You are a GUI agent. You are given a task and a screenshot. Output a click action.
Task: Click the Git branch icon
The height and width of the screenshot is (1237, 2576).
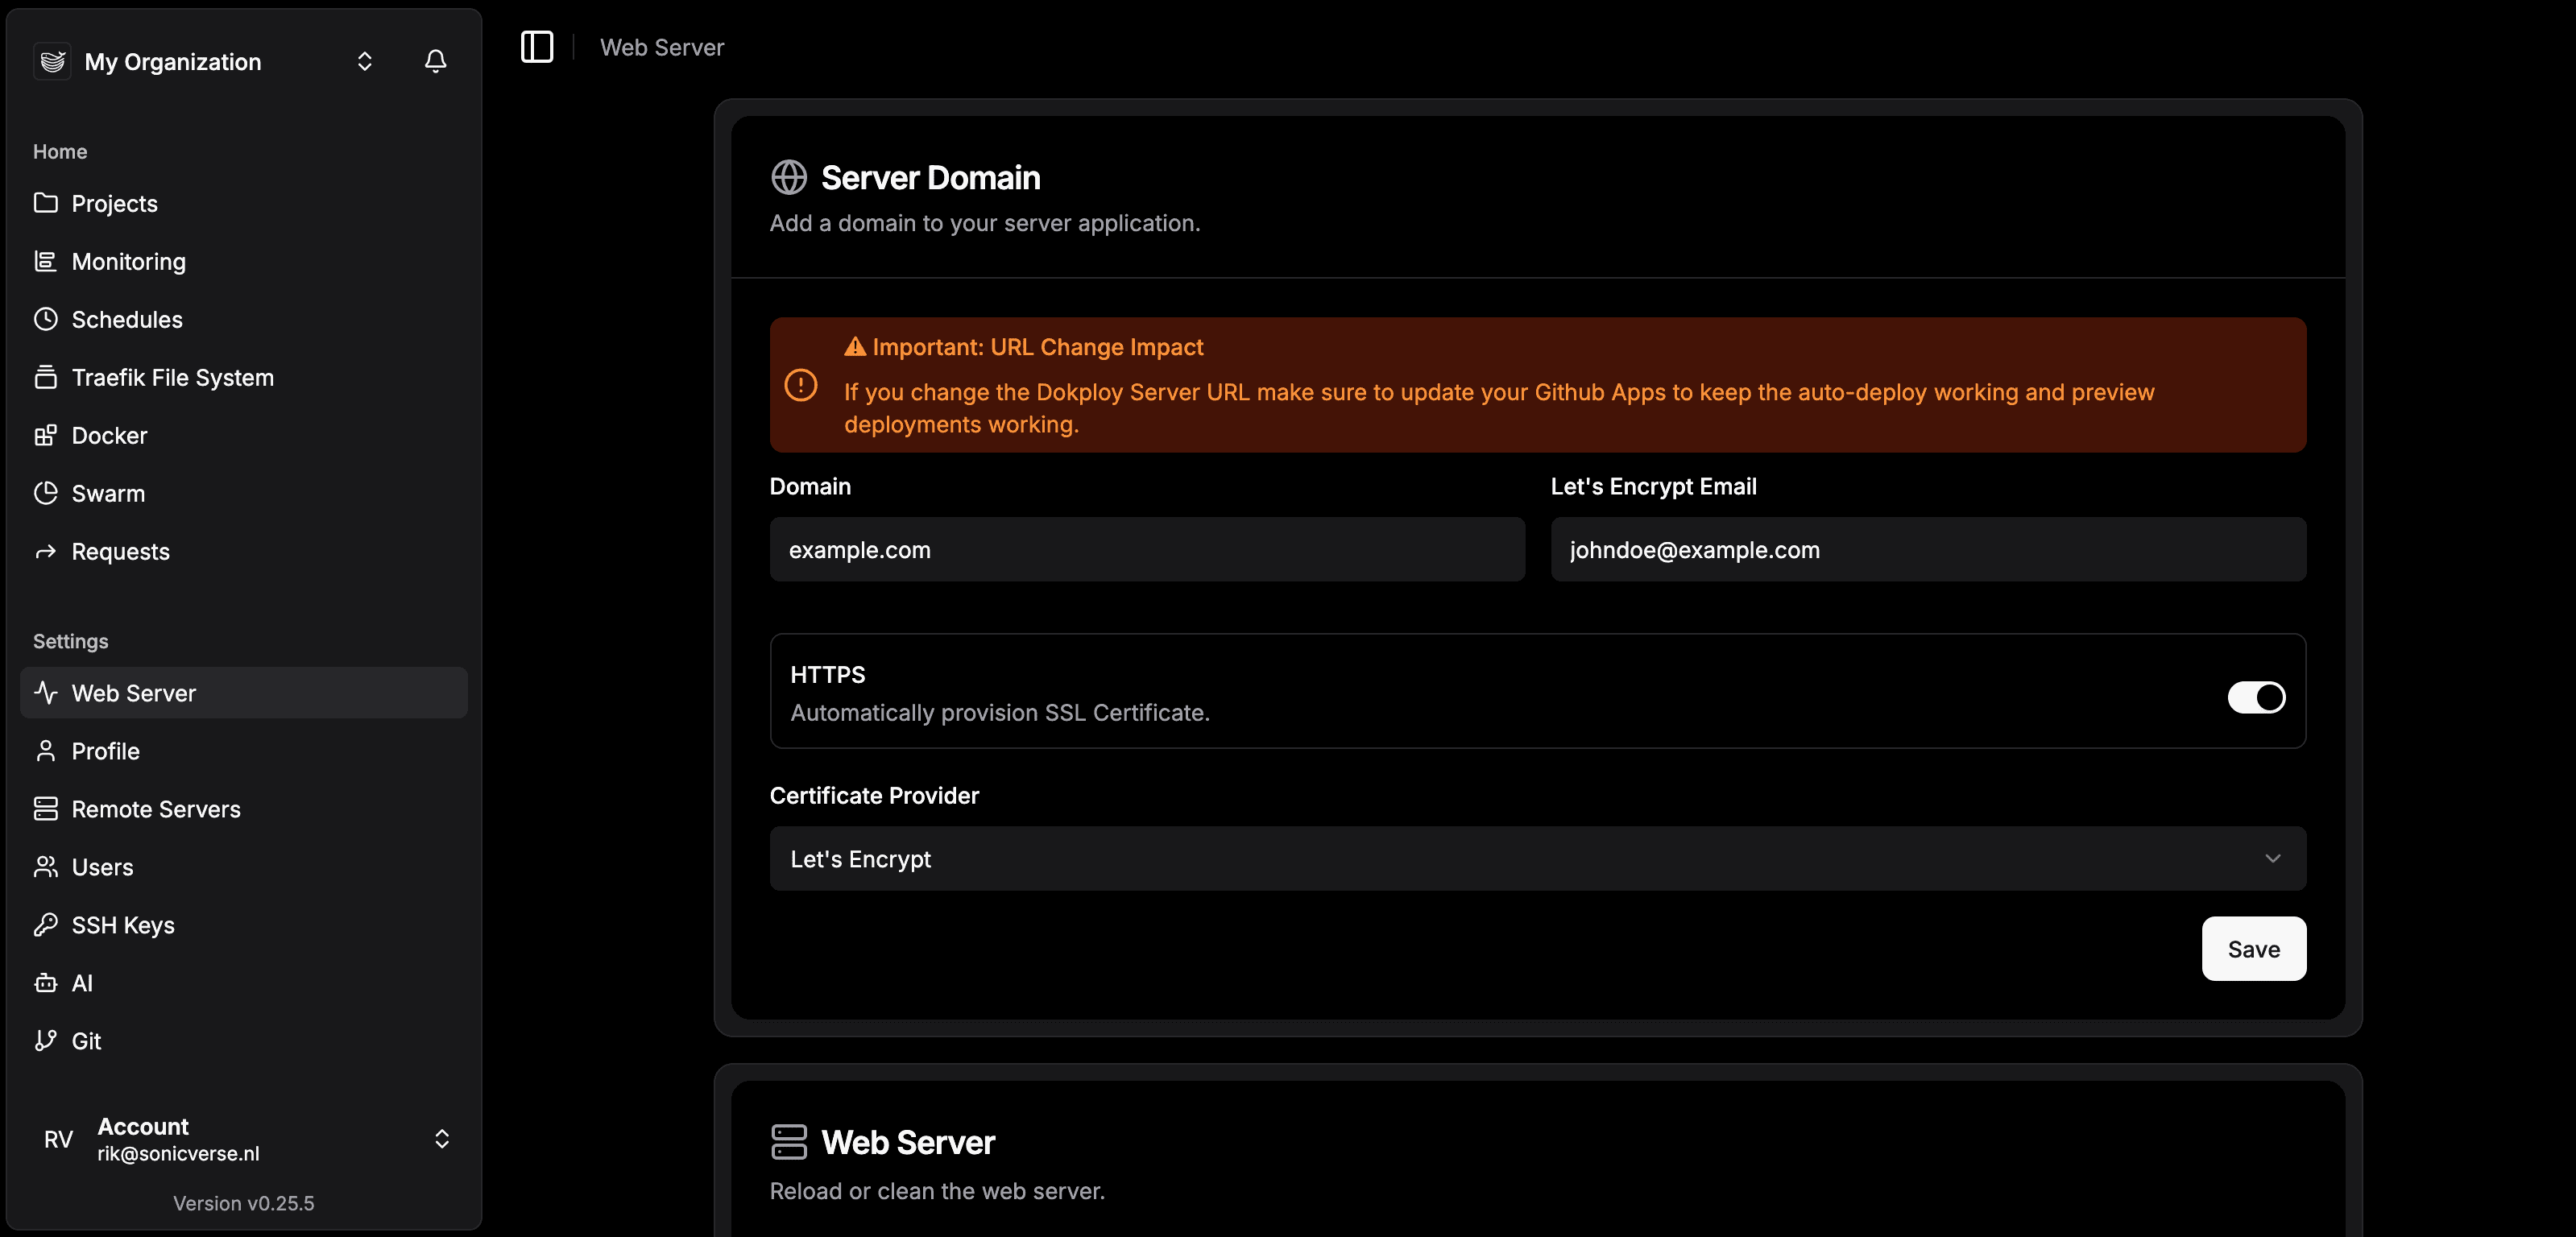pos(45,1041)
